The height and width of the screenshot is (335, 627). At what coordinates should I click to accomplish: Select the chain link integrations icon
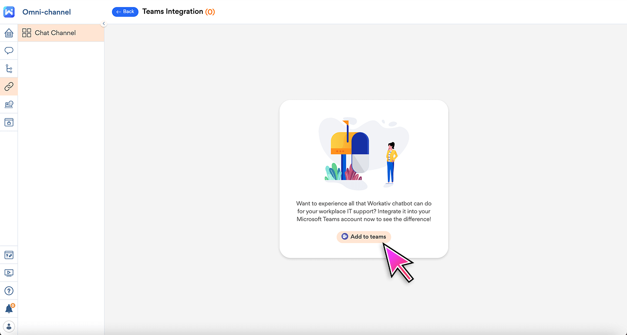[x=9, y=86]
